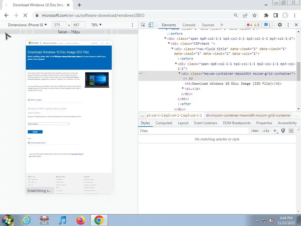Open the Chrome three-dot menu
The height and width of the screenshot is (226, 301).
tap(295, 15)
